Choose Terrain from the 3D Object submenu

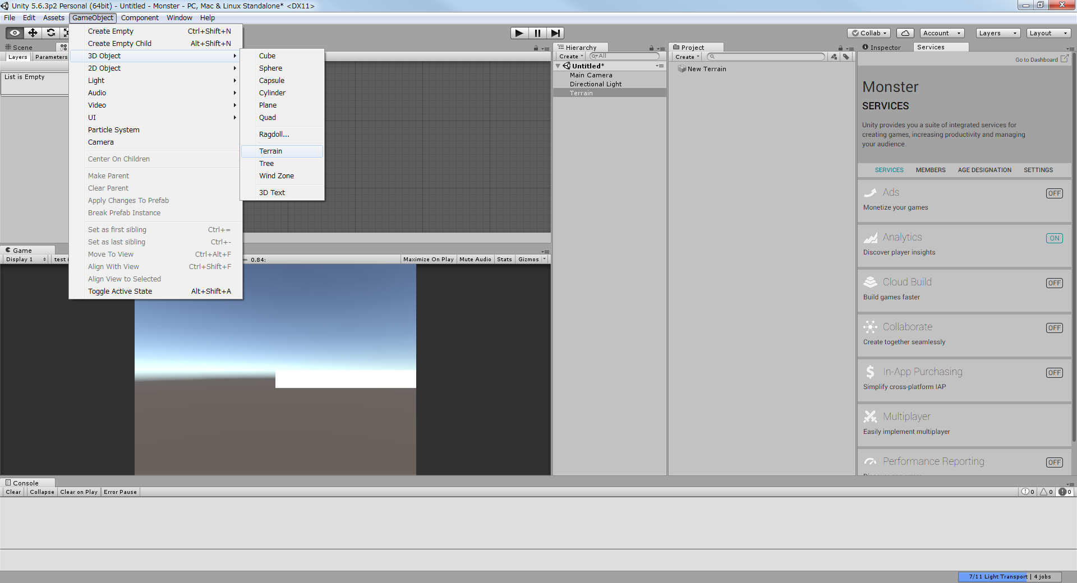pos(282,151)
